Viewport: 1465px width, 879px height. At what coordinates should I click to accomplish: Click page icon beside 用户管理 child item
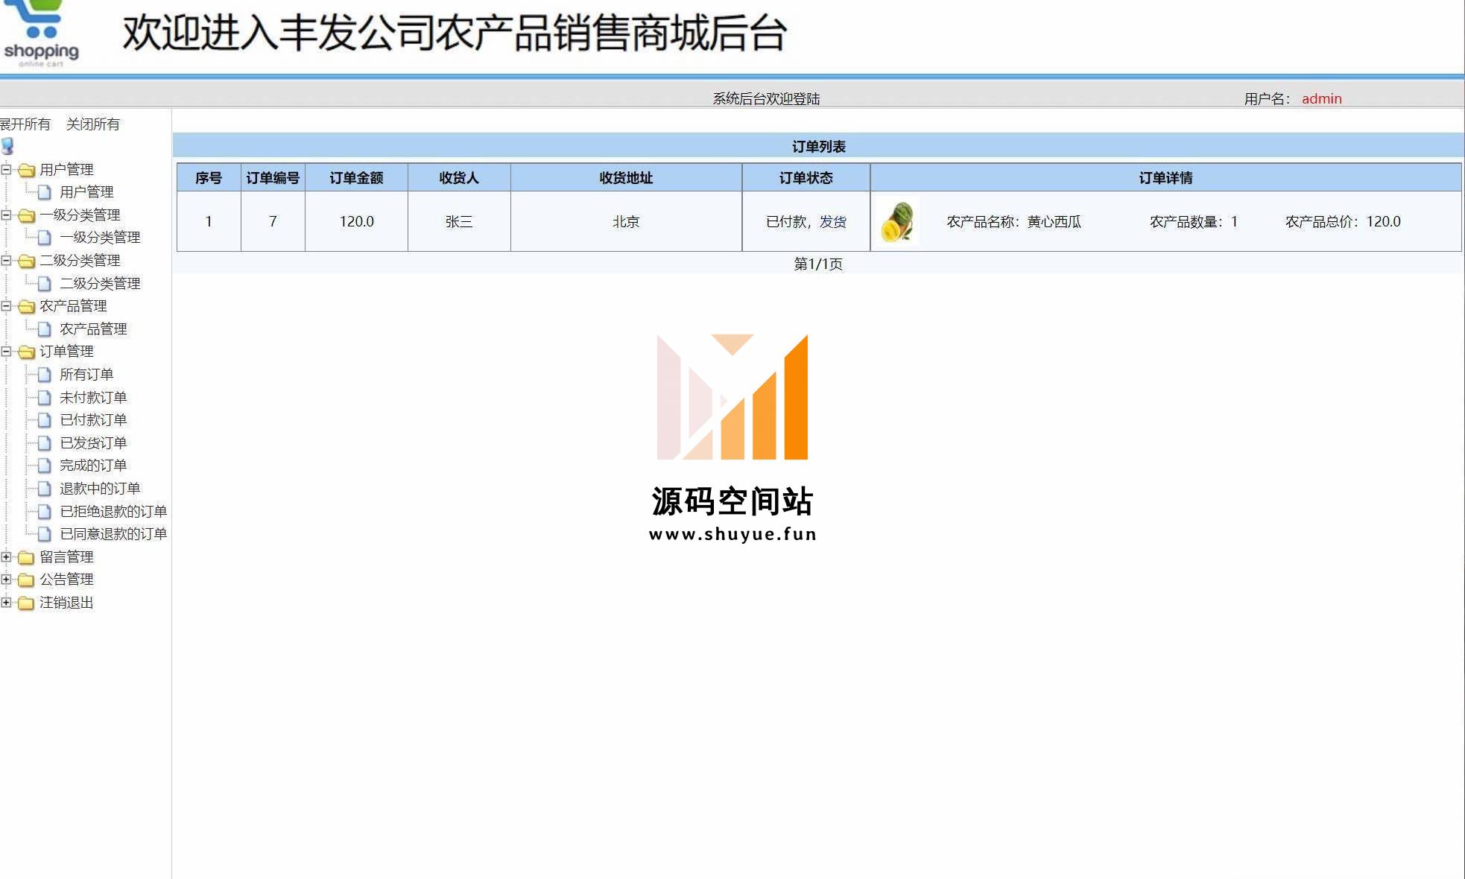[45, 192]
